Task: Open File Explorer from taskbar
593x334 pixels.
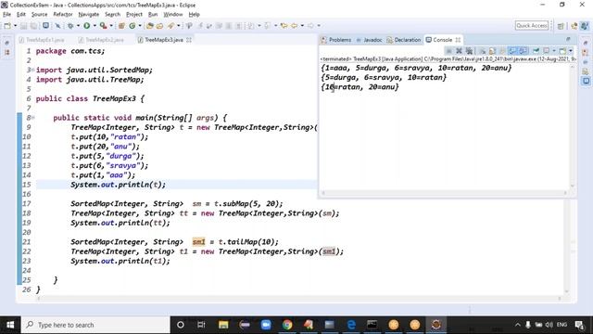Action: coord(223,325)
